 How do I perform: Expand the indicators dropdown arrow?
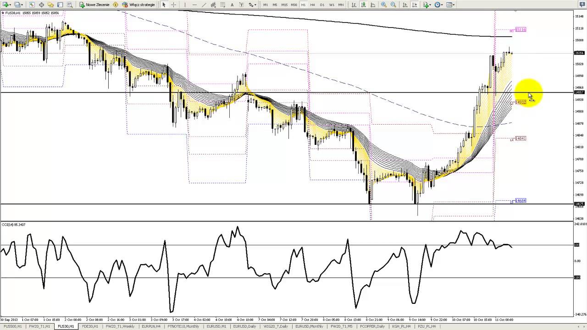coord(431,5)
